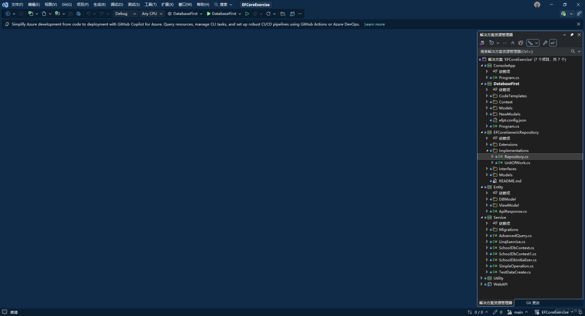
Task: Open your user account avatar
Action: (537, 4)
